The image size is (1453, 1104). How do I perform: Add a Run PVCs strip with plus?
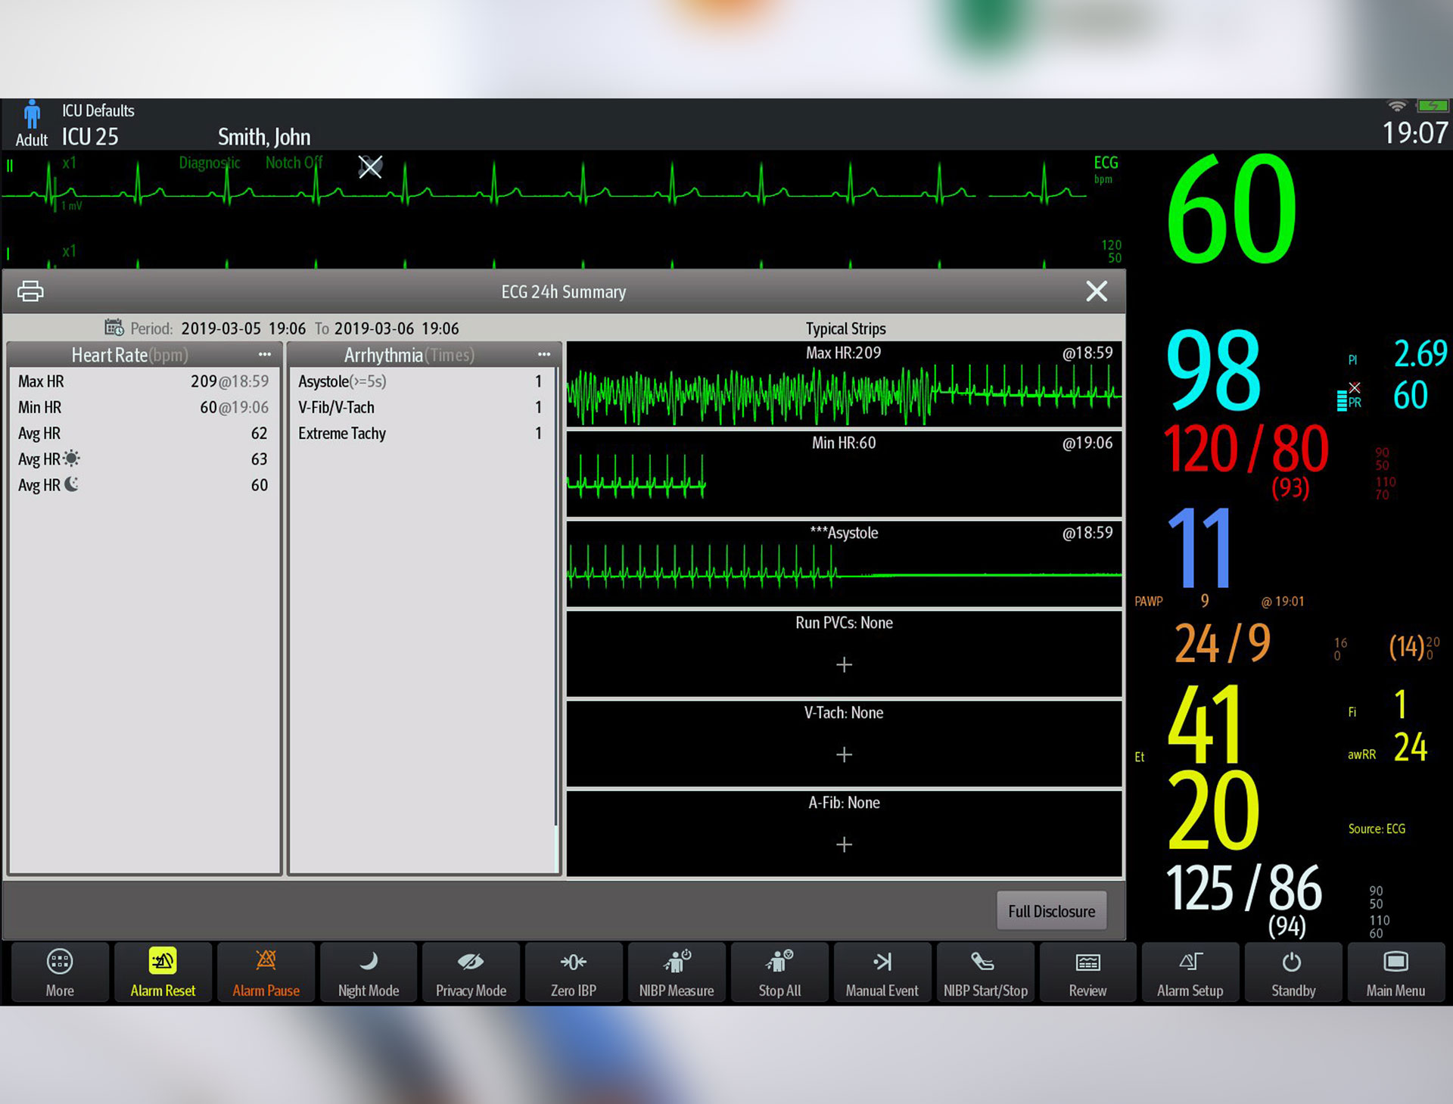[844, 664]
